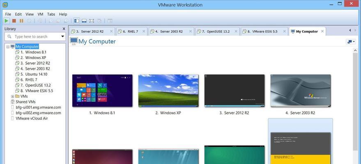Click the Server 2003 R2 VM thumbnail
Image resolution: width=361 pixels, height=164 pixels.
301,91
